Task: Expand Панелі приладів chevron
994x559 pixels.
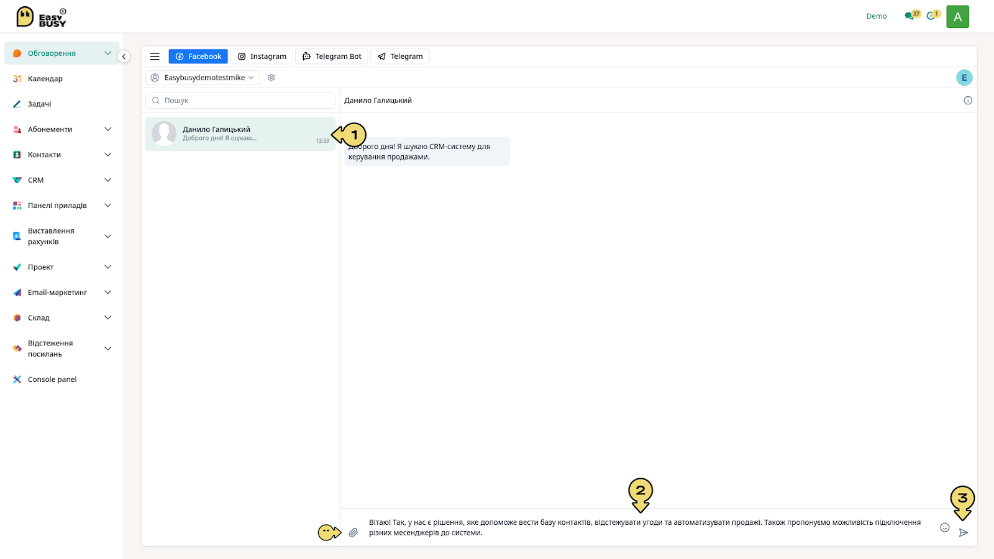Action: [x=107, y=206]
